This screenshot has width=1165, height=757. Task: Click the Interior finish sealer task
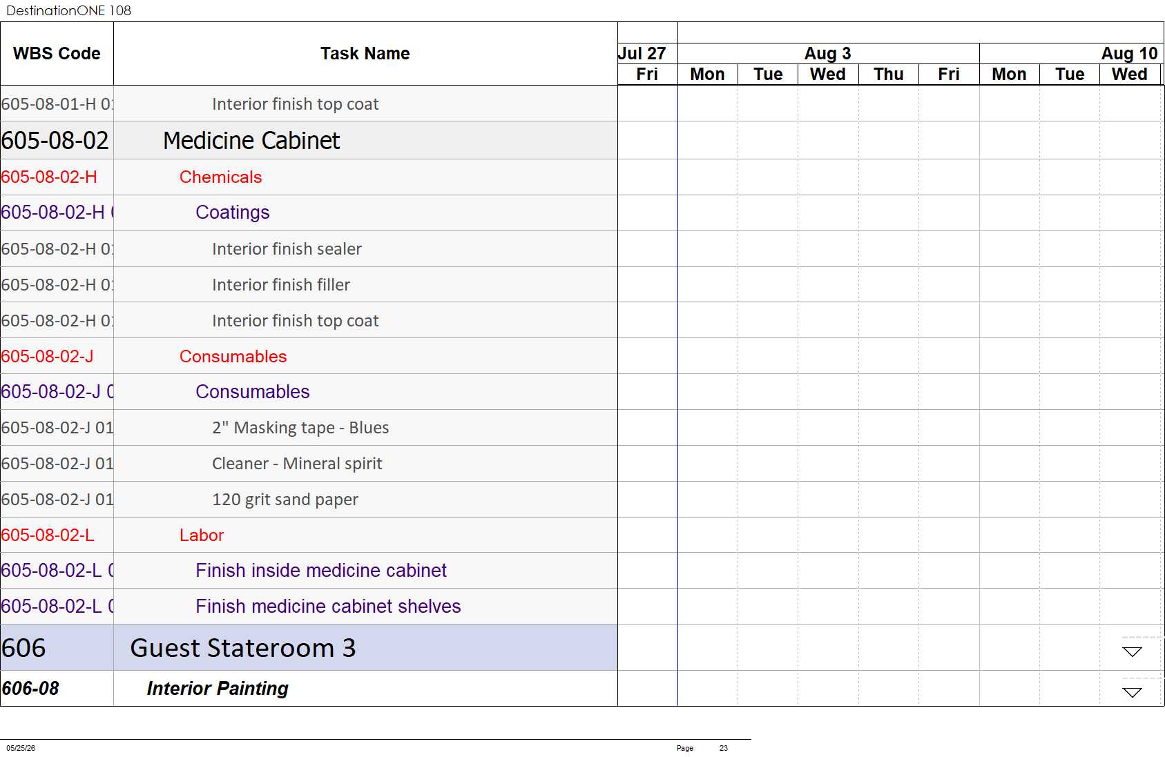click(287, 249)
